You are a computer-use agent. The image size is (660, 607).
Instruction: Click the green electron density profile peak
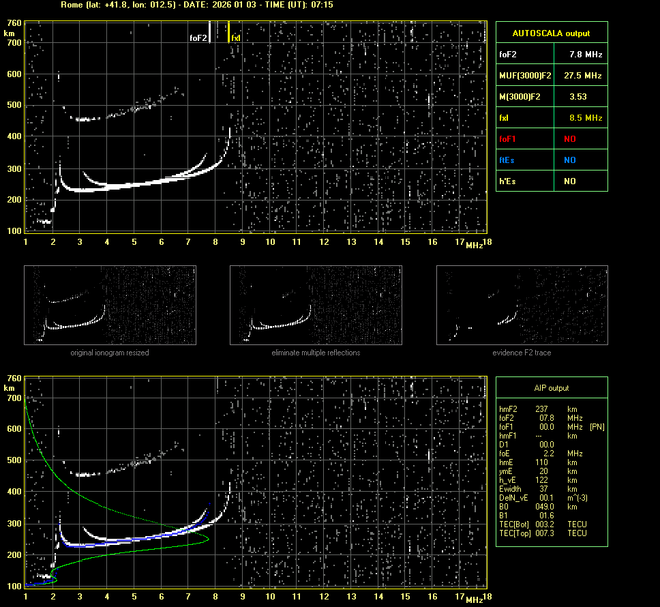(x=207, y=539)
